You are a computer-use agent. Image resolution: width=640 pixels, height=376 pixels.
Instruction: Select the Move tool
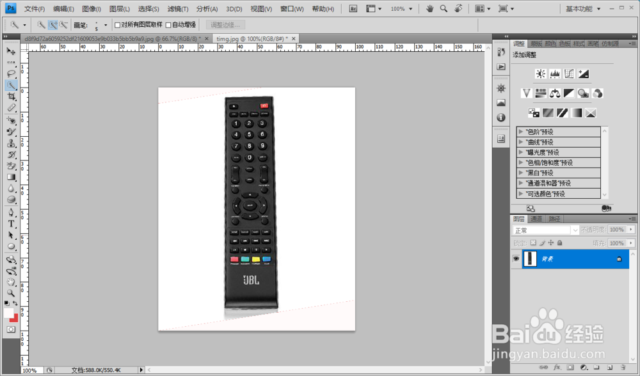pos(11,51)
